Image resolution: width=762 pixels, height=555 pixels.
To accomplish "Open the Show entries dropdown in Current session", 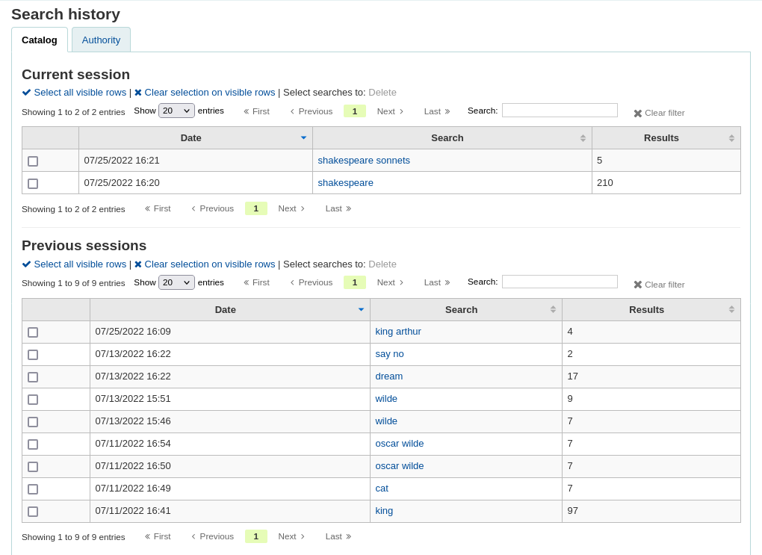I will click(x=176, y=110).
